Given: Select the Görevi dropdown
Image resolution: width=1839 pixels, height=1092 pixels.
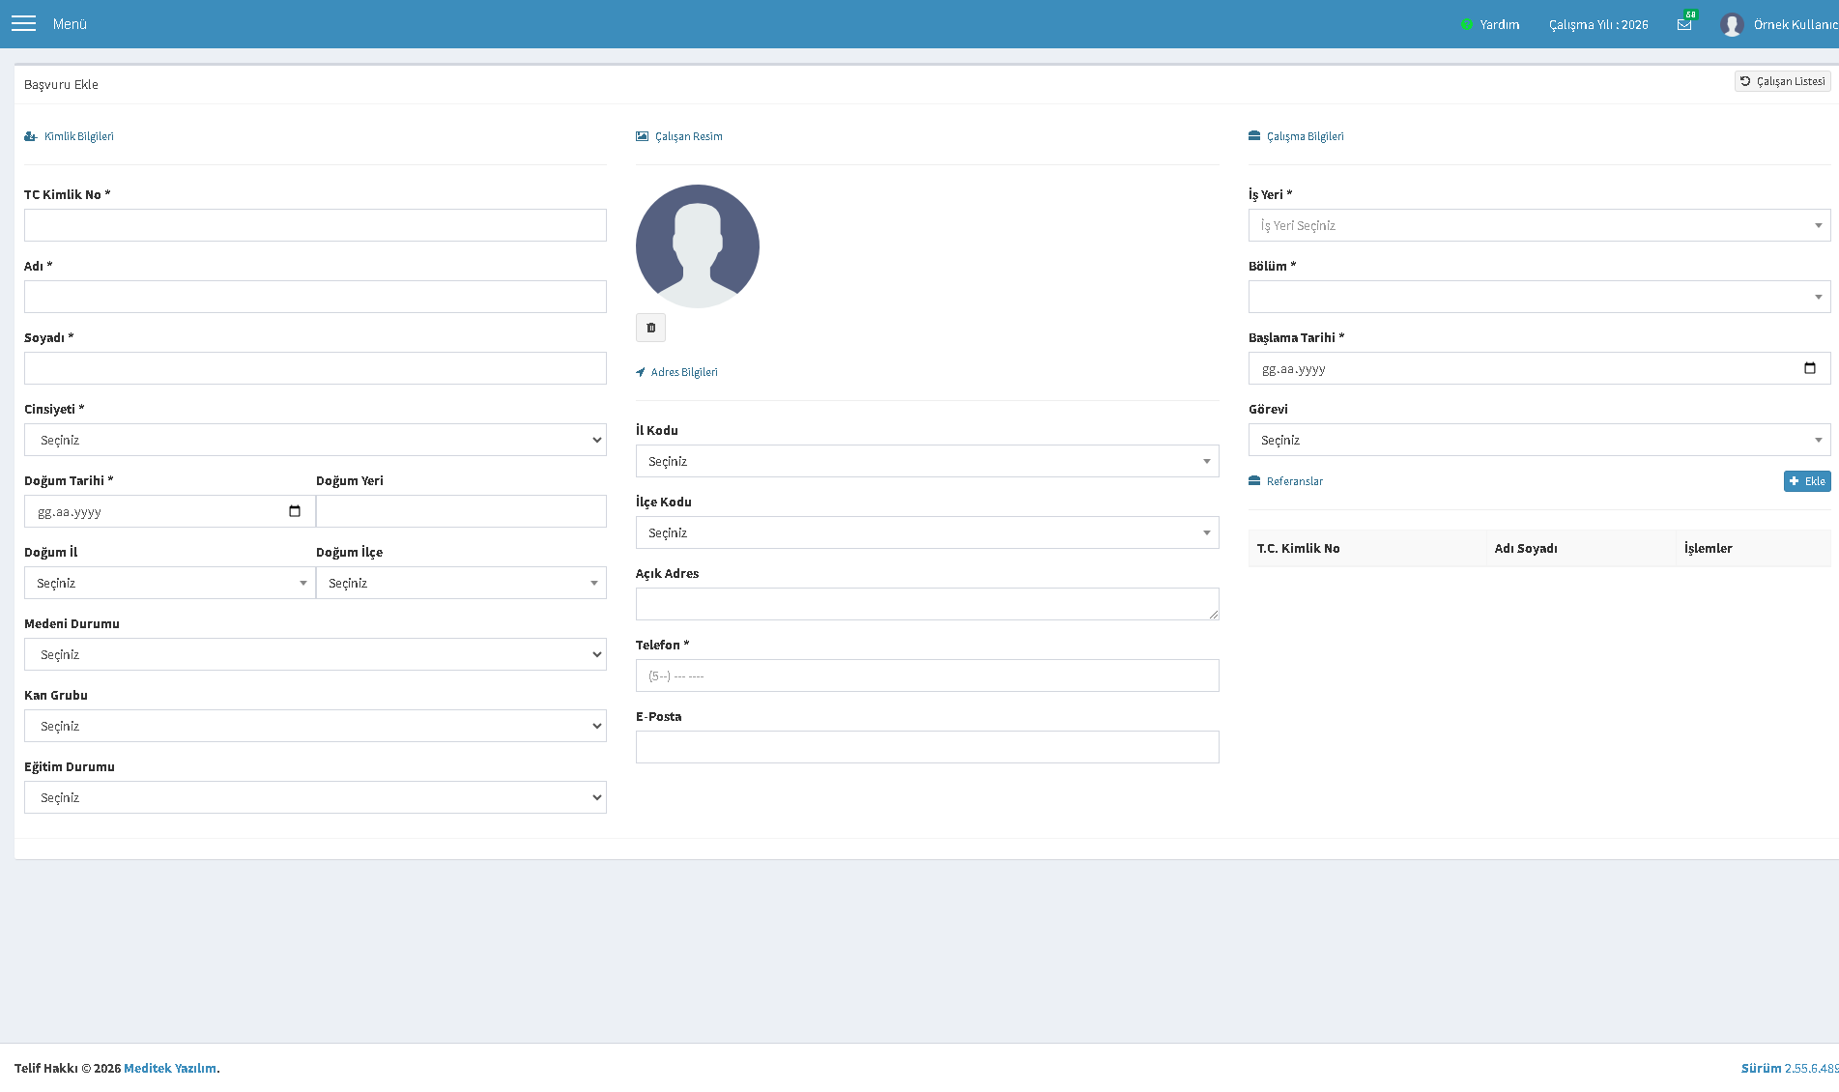Looking at the screenshot, I should click(x=1539, y=440).
